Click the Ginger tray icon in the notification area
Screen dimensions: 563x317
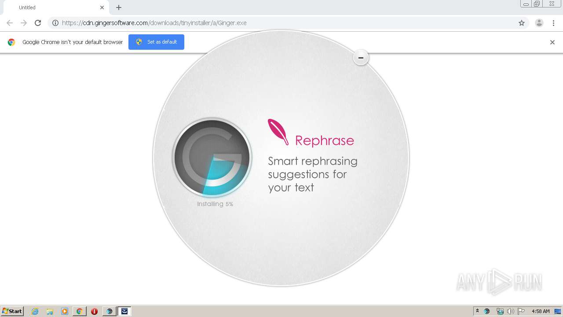pos(487,311)
